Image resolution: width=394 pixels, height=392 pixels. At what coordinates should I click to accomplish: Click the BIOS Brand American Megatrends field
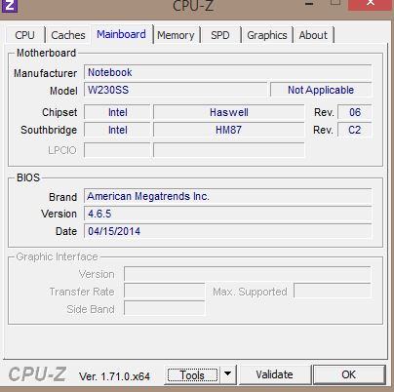click(227, 196)
